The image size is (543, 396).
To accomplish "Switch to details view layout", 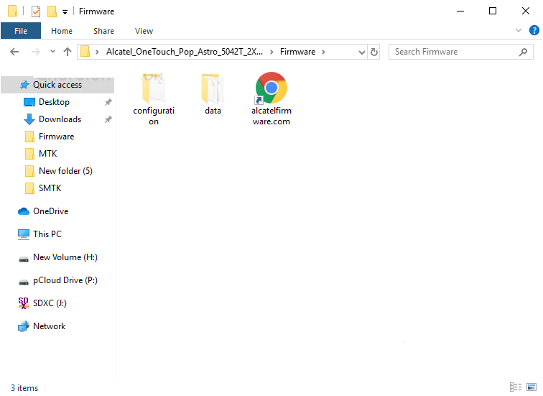I will (x=516, y=387).
